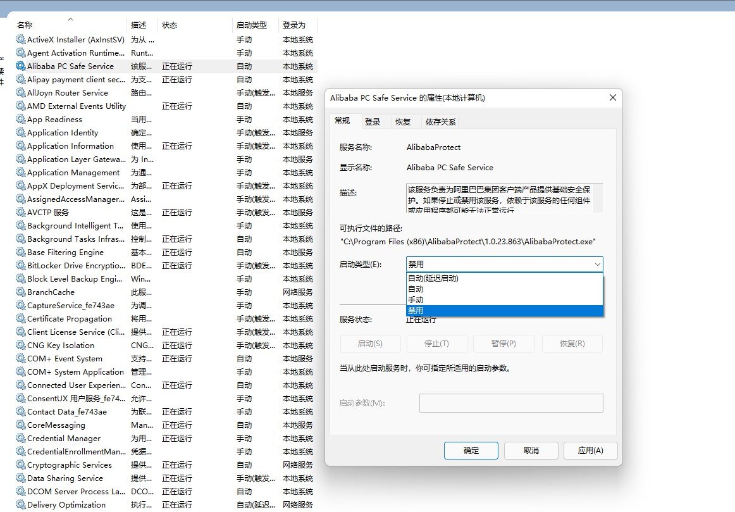Click the Credential Manager service icon
The height and width of the screenshot is (512, 735).
[x=19, y=438]
